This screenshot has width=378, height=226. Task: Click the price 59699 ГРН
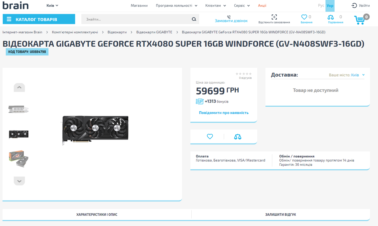click(x=217, y=91)
